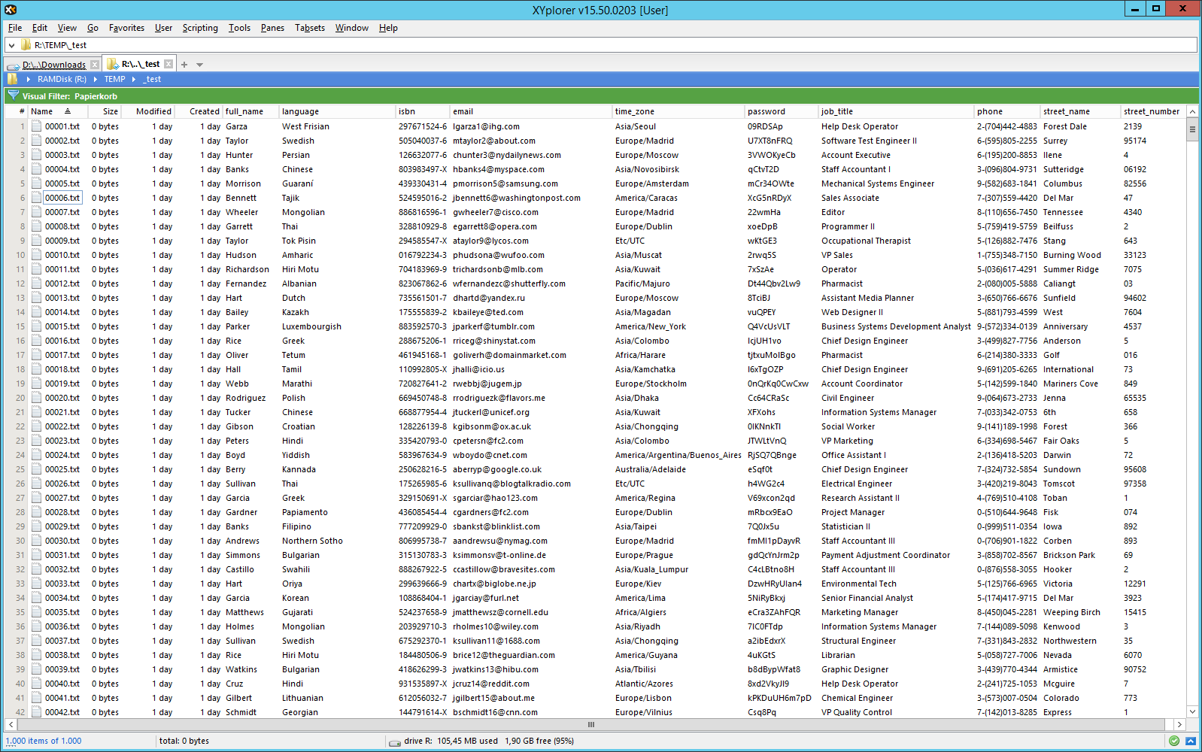Select file 00006.txt in the list
This screenshot has height=752, width=1202.
62,198
